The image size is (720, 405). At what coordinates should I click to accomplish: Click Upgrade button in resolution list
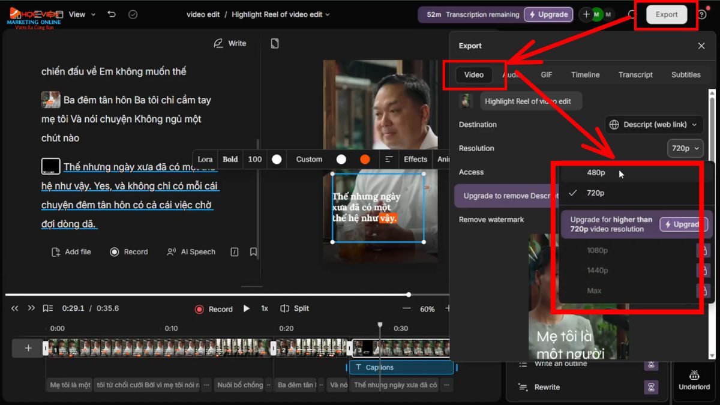[x=684, y=224]
